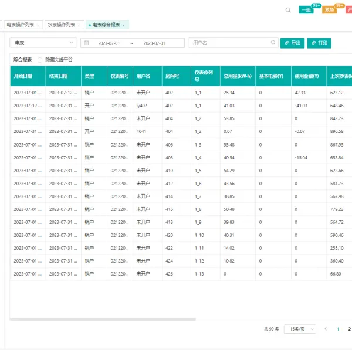Click the 使用金额 column header

(x=309, y=76)
